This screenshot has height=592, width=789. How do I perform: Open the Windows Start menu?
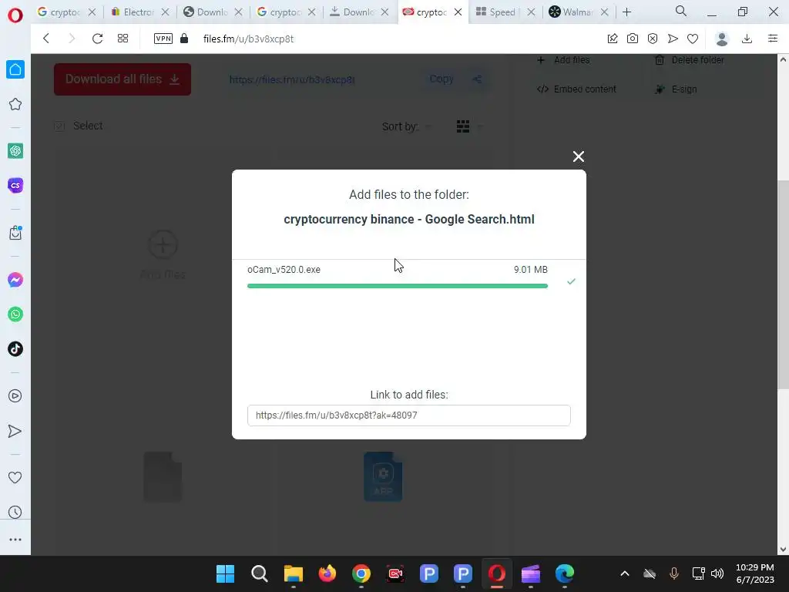tap(225, 573)
